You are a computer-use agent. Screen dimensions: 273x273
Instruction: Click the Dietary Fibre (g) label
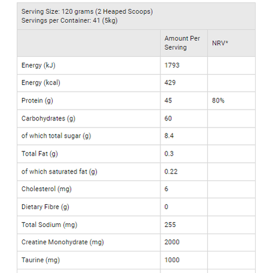click(x=45, y=207)
